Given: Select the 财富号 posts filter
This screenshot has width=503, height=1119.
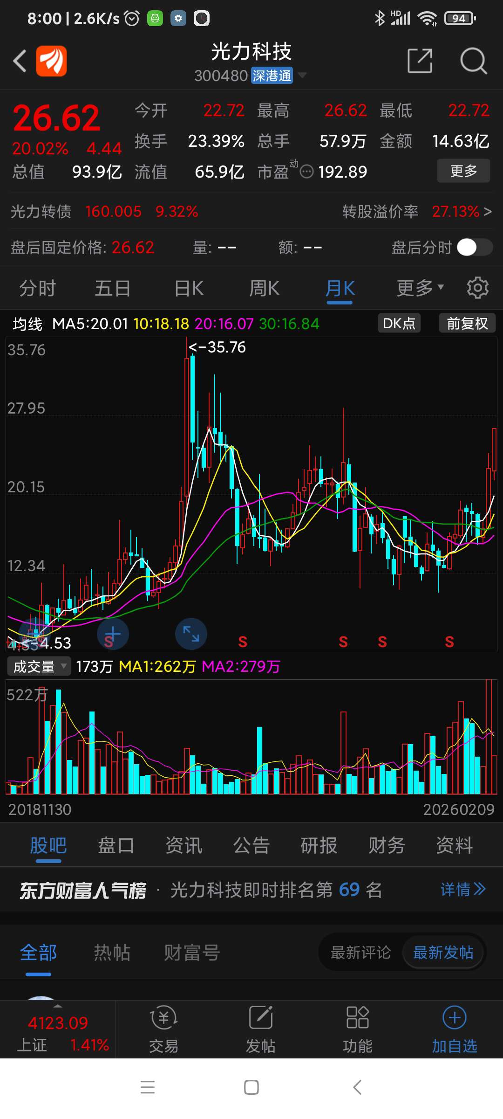Looking at the screenshot, I should 191,952.
